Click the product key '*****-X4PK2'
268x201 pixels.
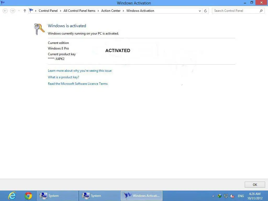(x=56, y=59)
